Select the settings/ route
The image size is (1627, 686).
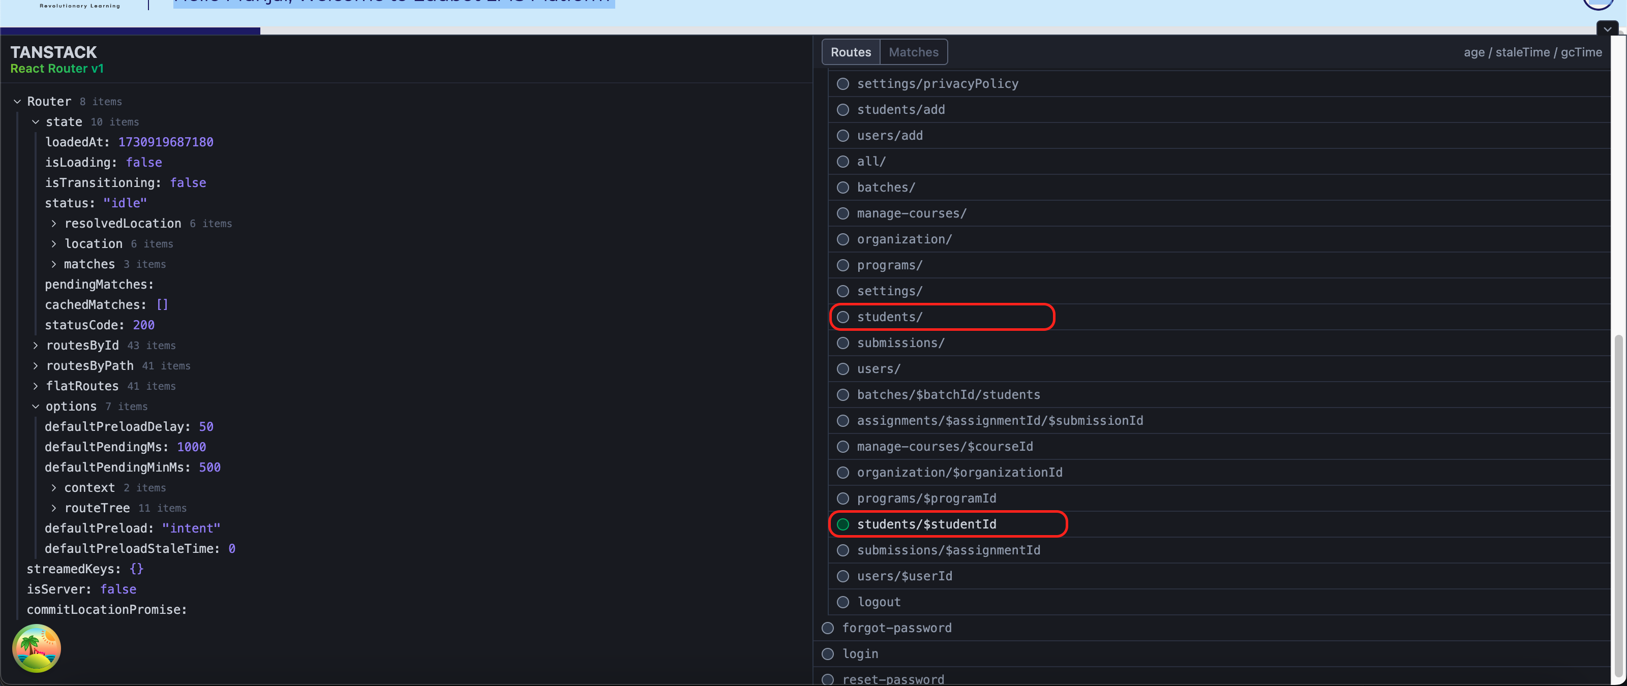(1219, 291)
